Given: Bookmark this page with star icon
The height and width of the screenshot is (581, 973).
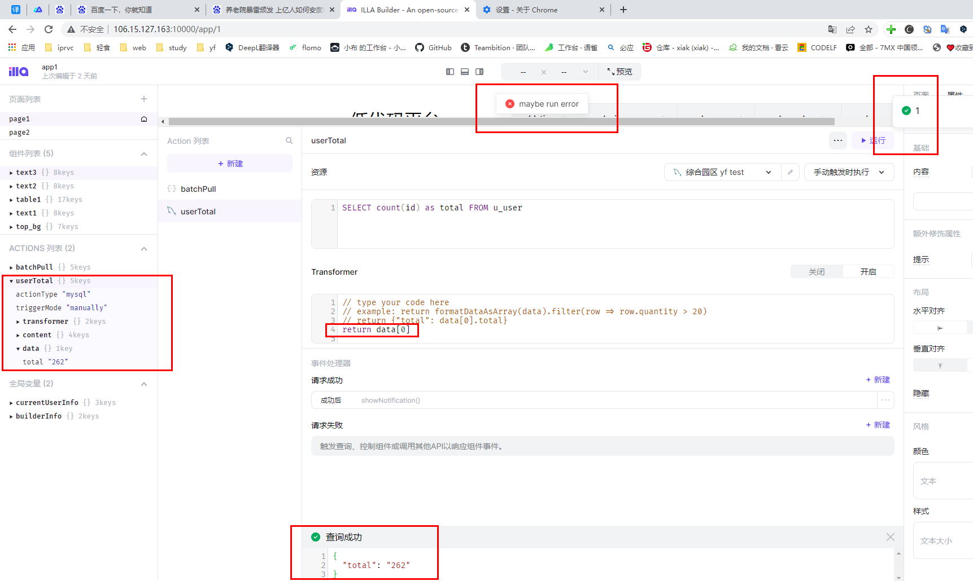Looking at the screenshot, I should 869,29.
